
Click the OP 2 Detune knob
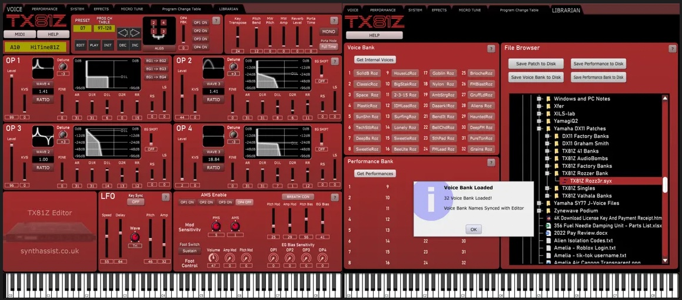[234, 66]
